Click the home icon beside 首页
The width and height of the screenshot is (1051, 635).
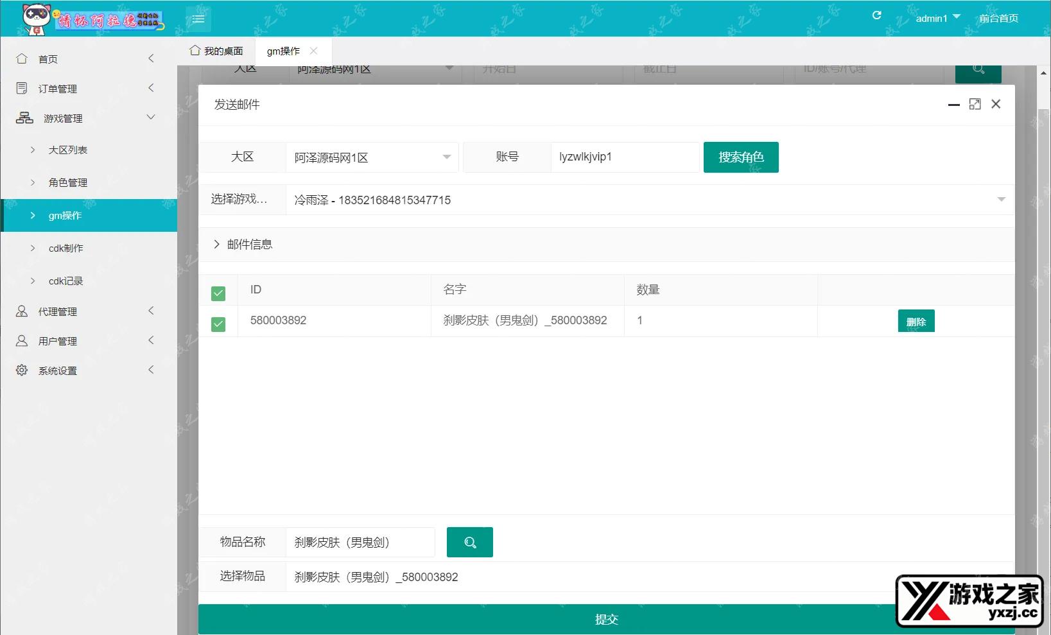[x=22, y=58]
